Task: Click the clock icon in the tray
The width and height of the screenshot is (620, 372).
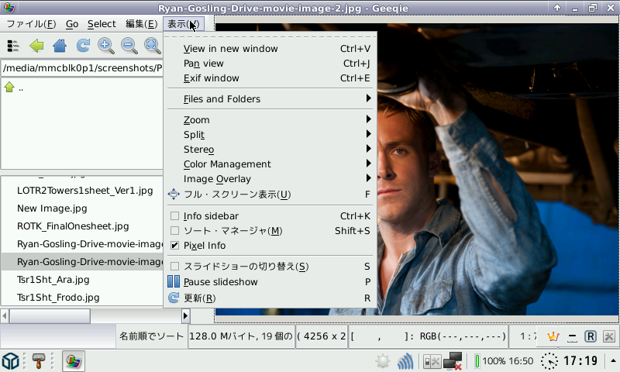Action: click(x=549, y=361)
